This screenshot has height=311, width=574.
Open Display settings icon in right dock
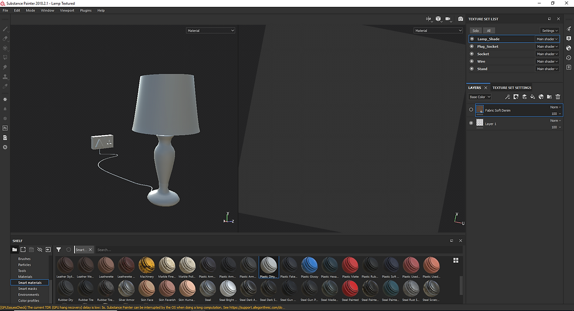click(x=569, y=39)
